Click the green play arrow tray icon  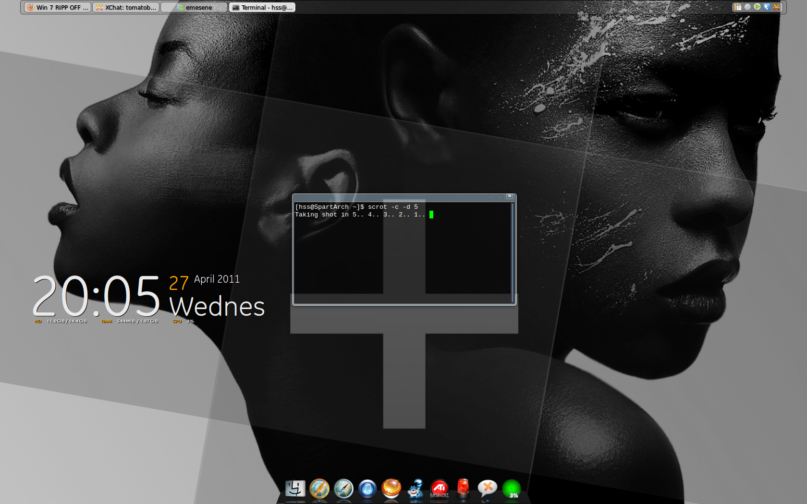[757, 7]
